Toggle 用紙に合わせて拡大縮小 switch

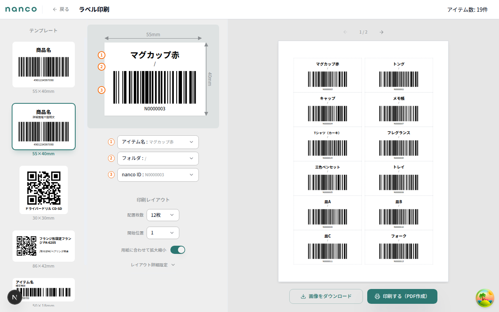(178, 250)
